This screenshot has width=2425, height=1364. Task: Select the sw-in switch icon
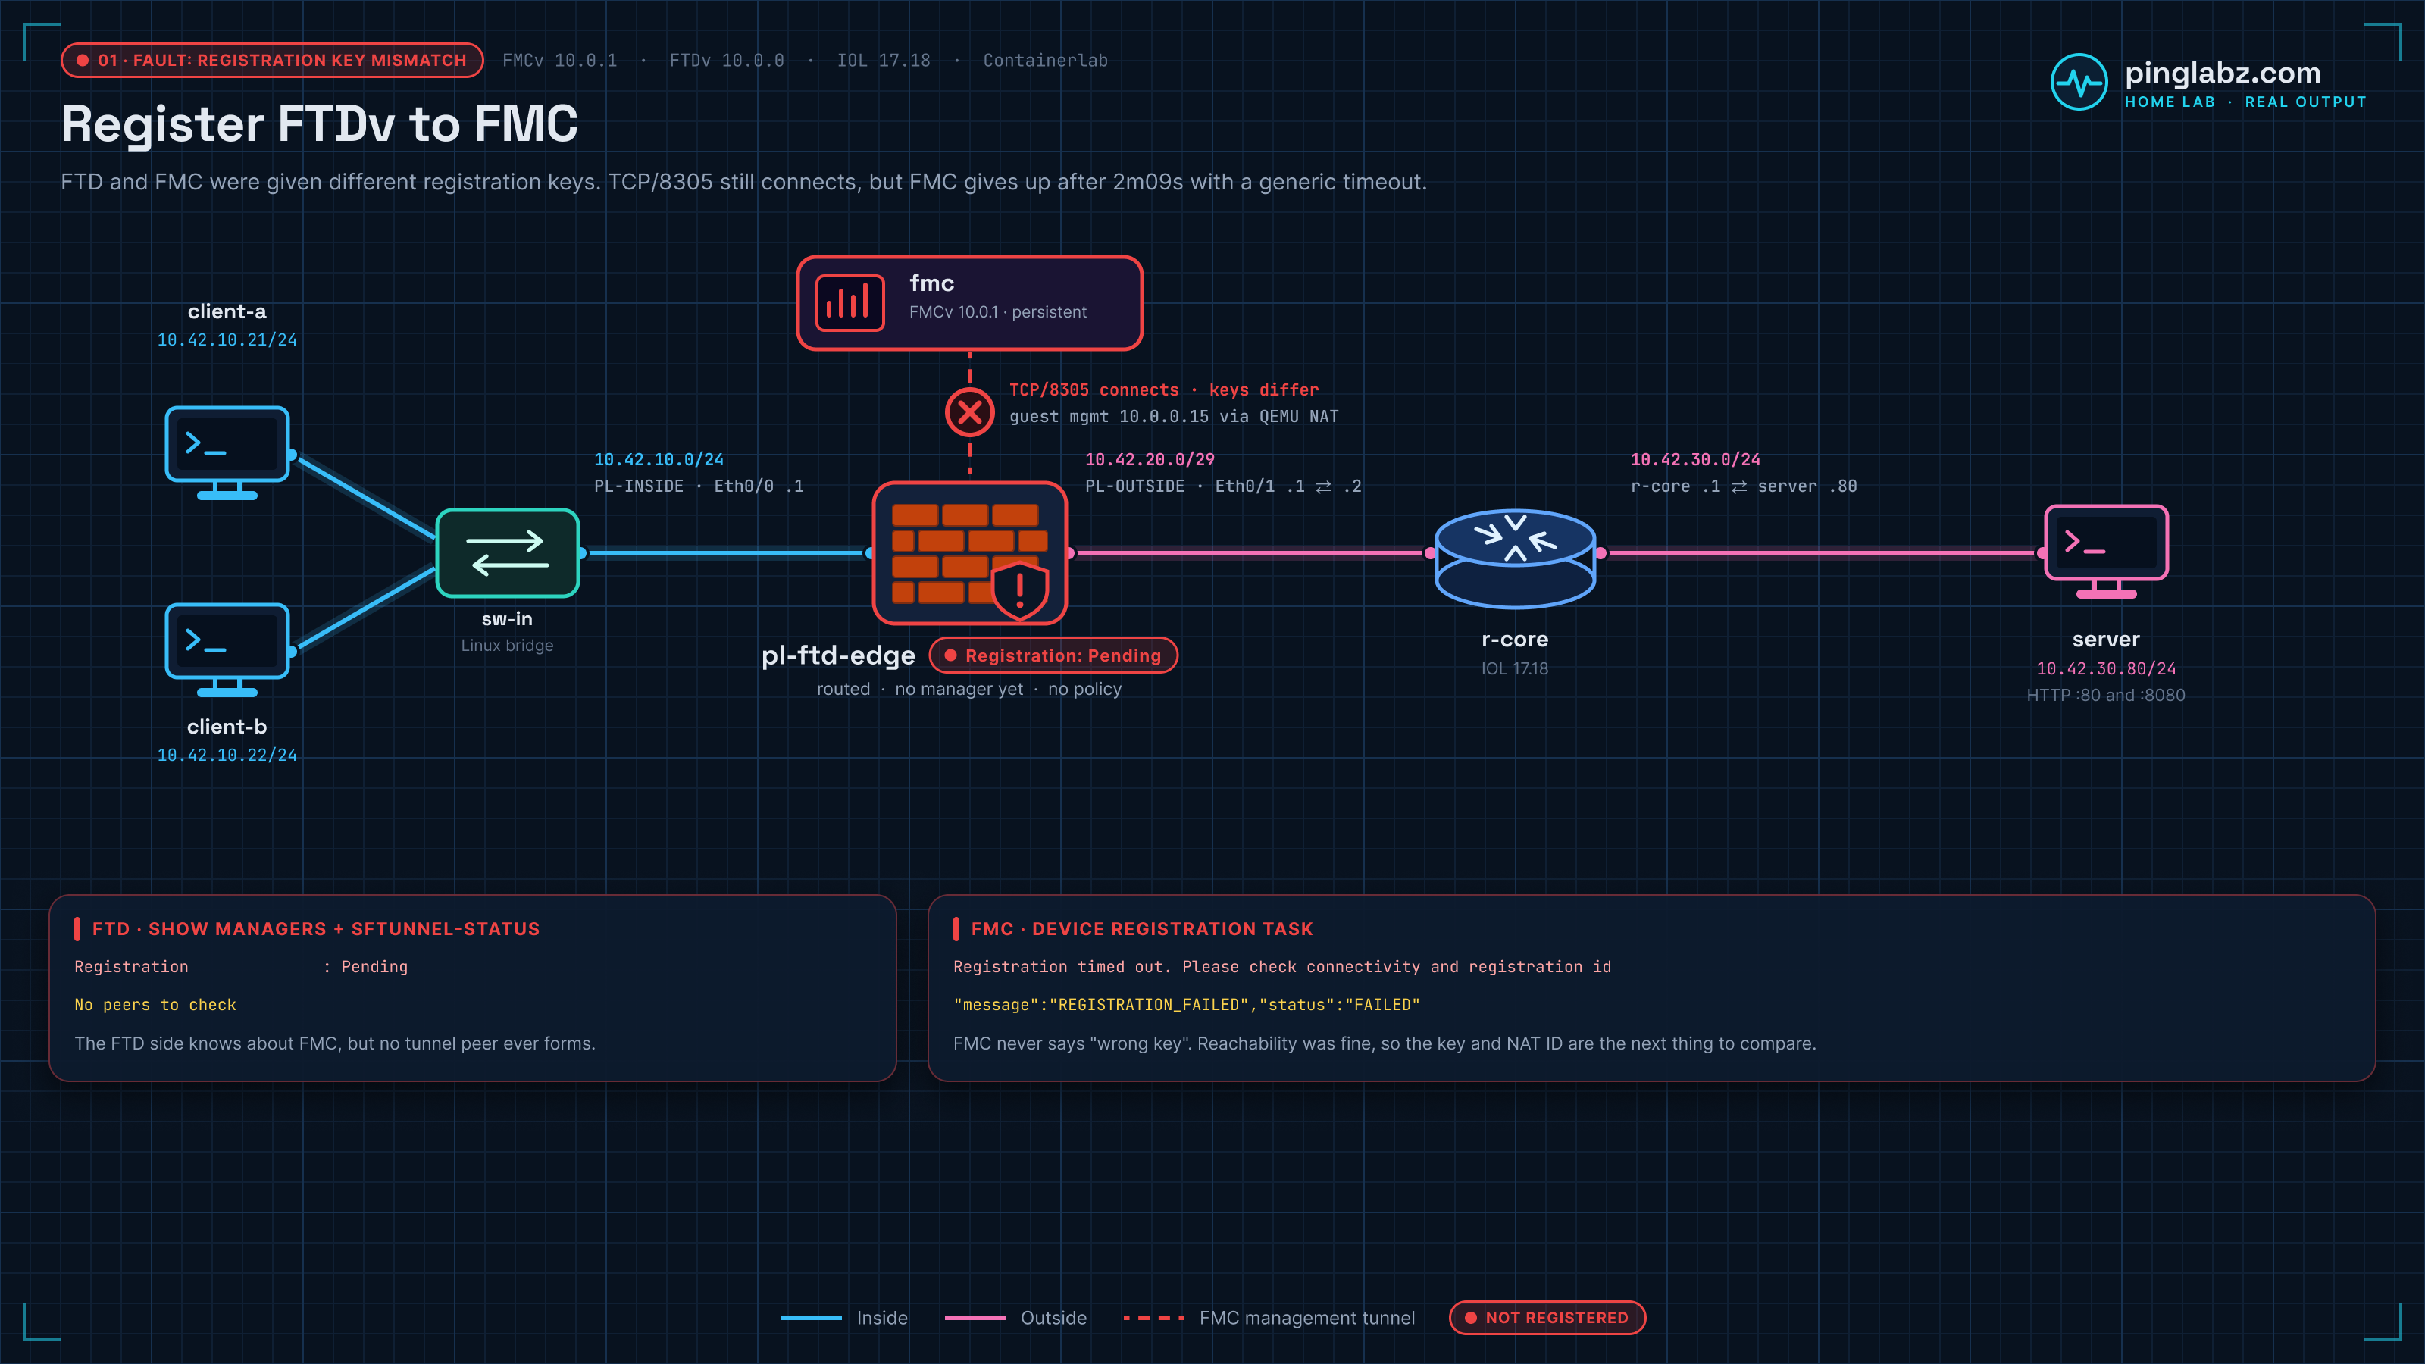(x=508, y=553)
